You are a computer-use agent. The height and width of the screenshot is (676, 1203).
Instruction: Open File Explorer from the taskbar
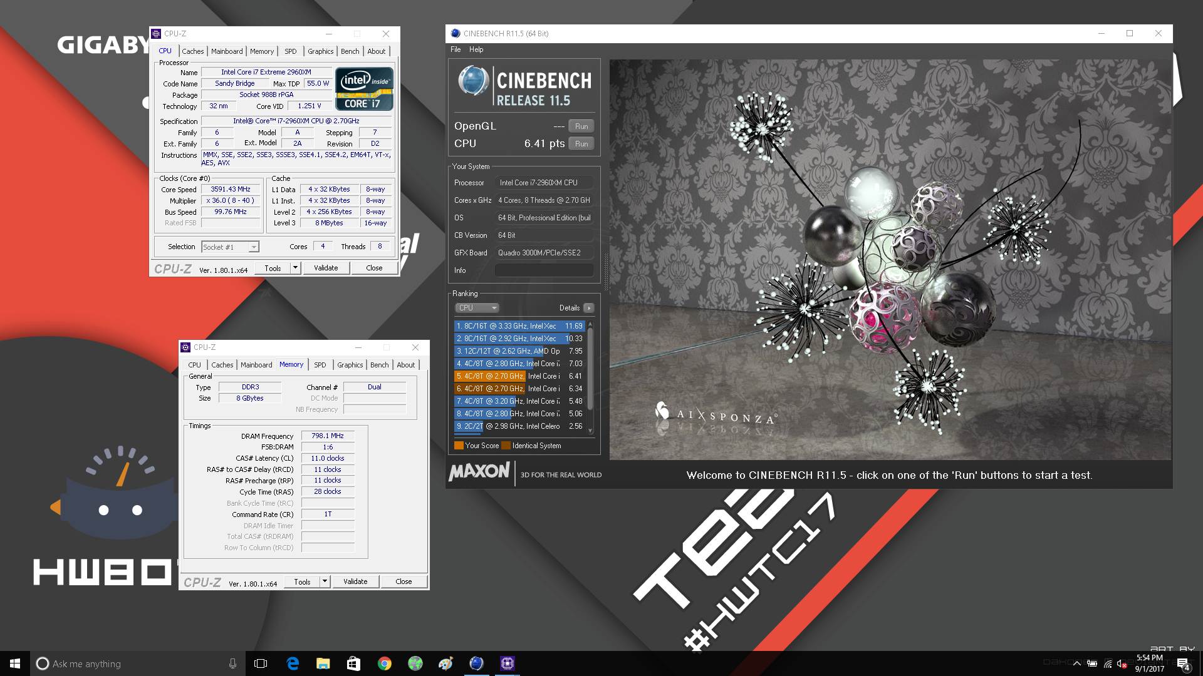pyautogui.click(x=323, y=663)
